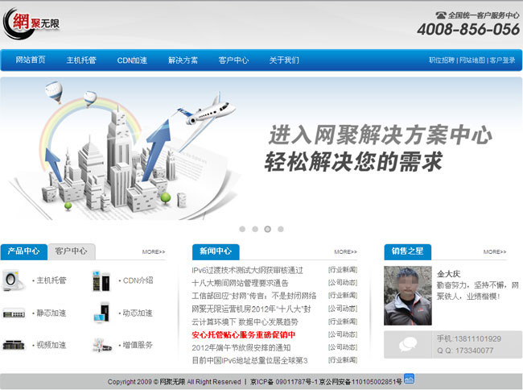This screenshot has width=523, height=390.
Task: Click the police badge icon in footer
Action: click(x=409, y=380)
